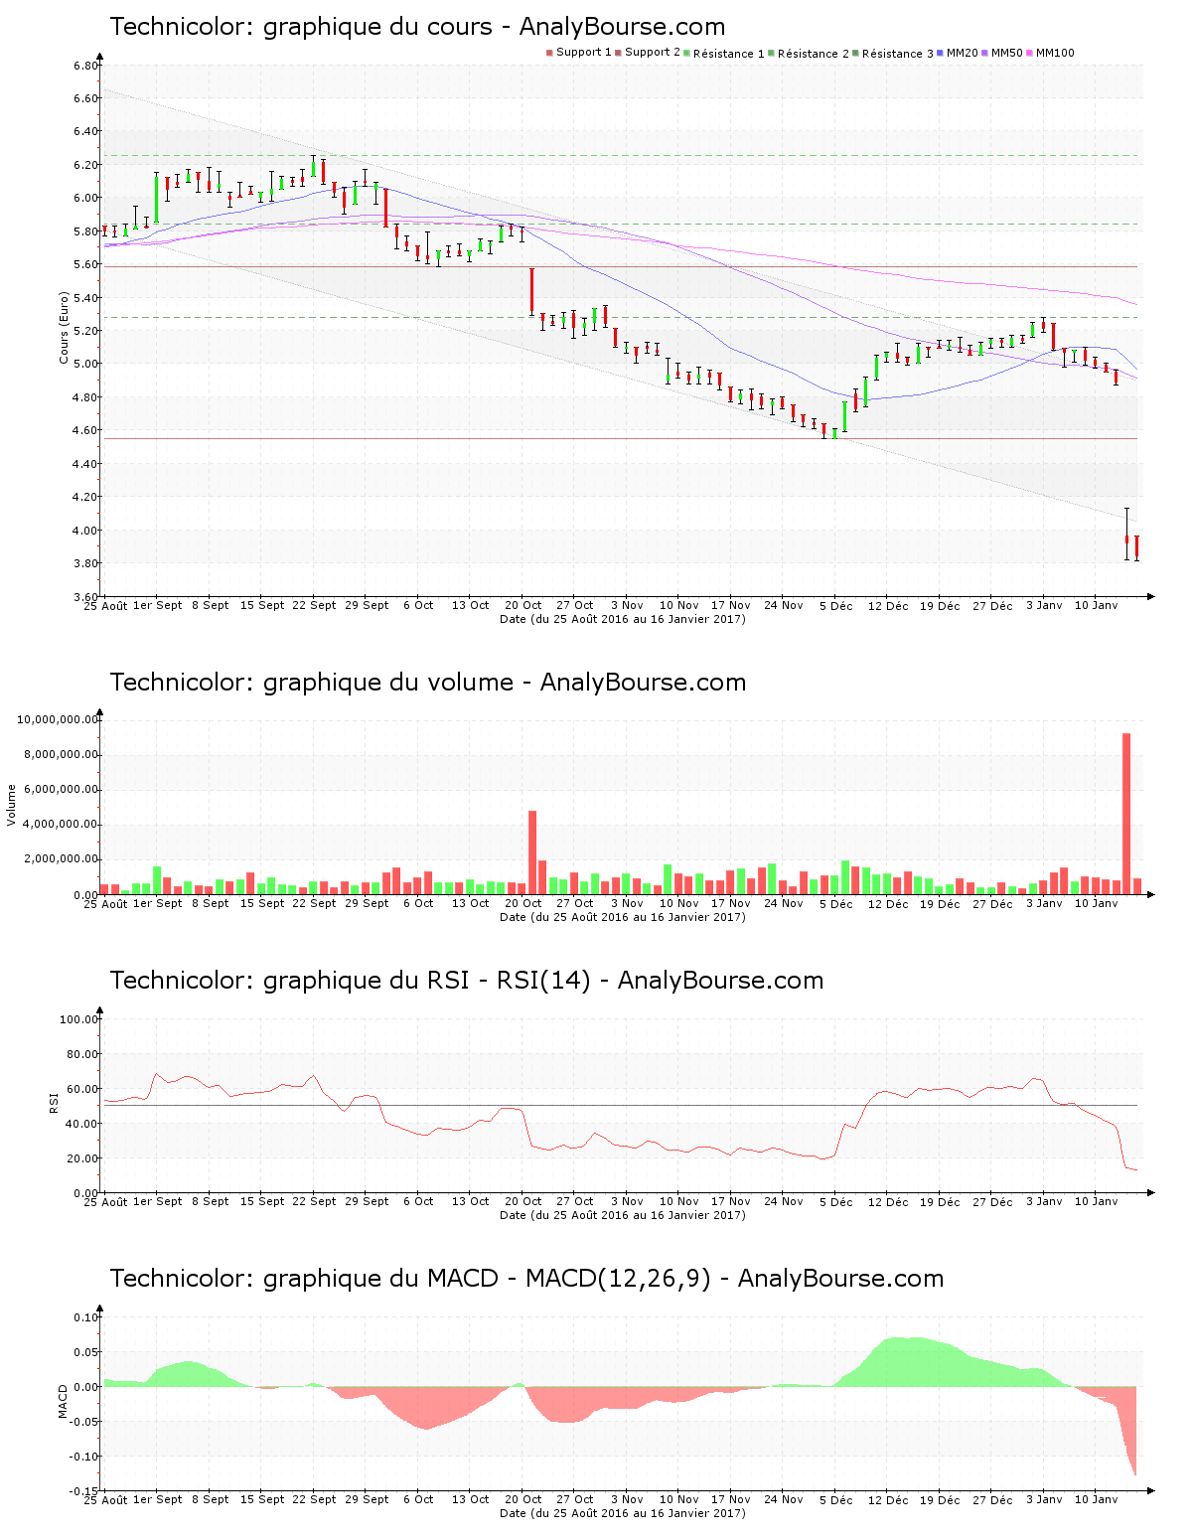Click the 0.10 value on MACD axis
This screenshot has height=1540, width=1192.
pyautogui.click(x=86, y=1317)
